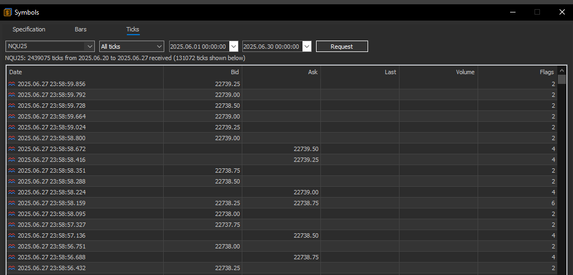Click tick icon for row 23:58:58.351
This screenshot has height=275, width=573.
tap(12, 171)
